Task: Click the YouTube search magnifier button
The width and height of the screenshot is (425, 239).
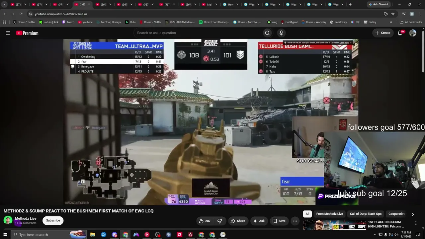Action: click(267, 33)
